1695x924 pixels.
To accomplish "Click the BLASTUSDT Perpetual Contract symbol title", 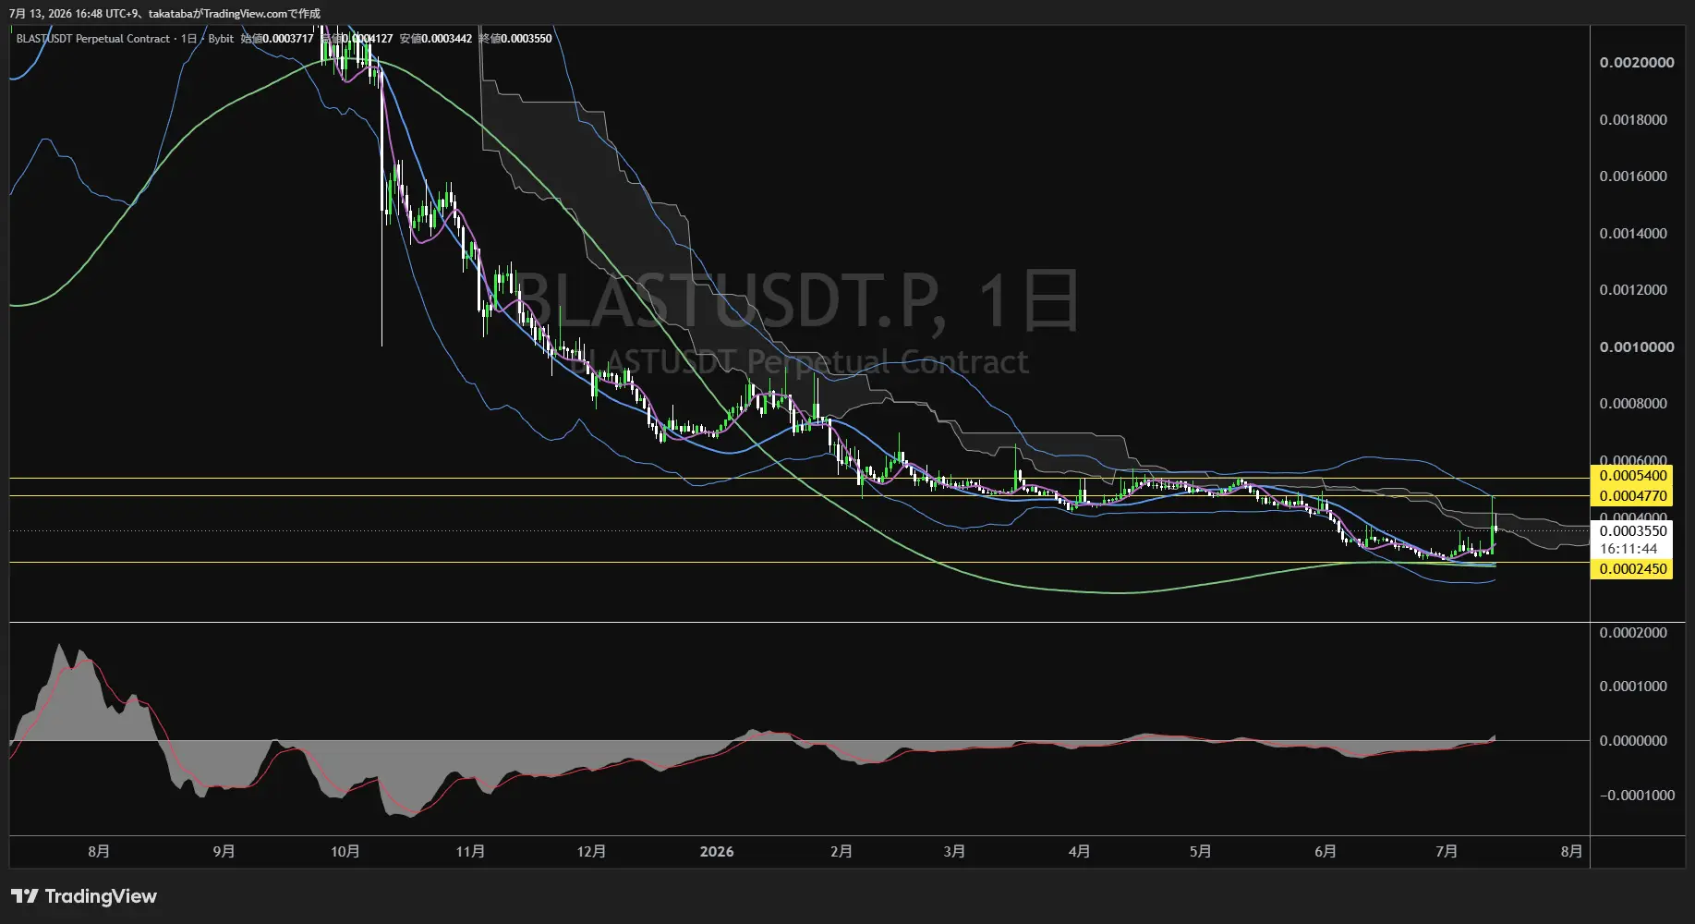I will click(93, 39).
